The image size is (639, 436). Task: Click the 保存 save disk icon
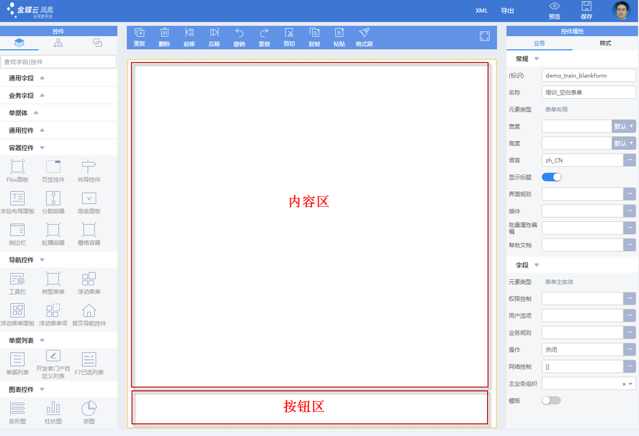coord(586,7)
